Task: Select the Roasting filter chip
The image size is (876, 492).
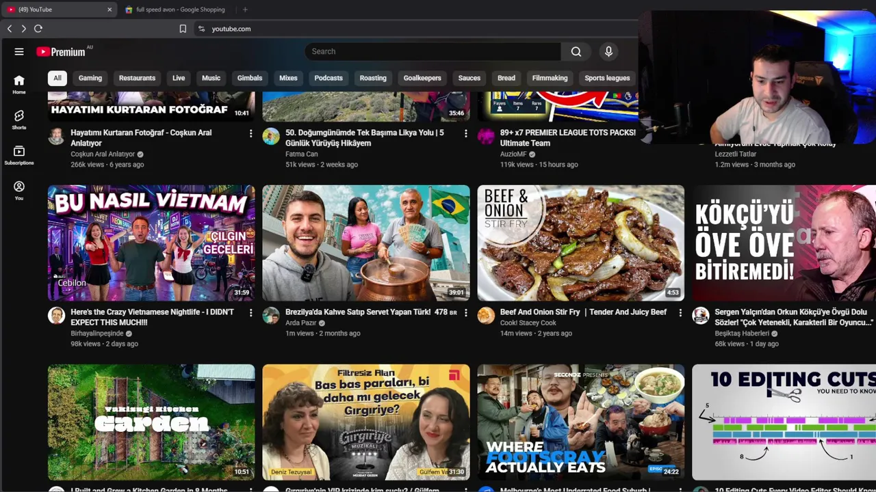Action: [373, 78]
